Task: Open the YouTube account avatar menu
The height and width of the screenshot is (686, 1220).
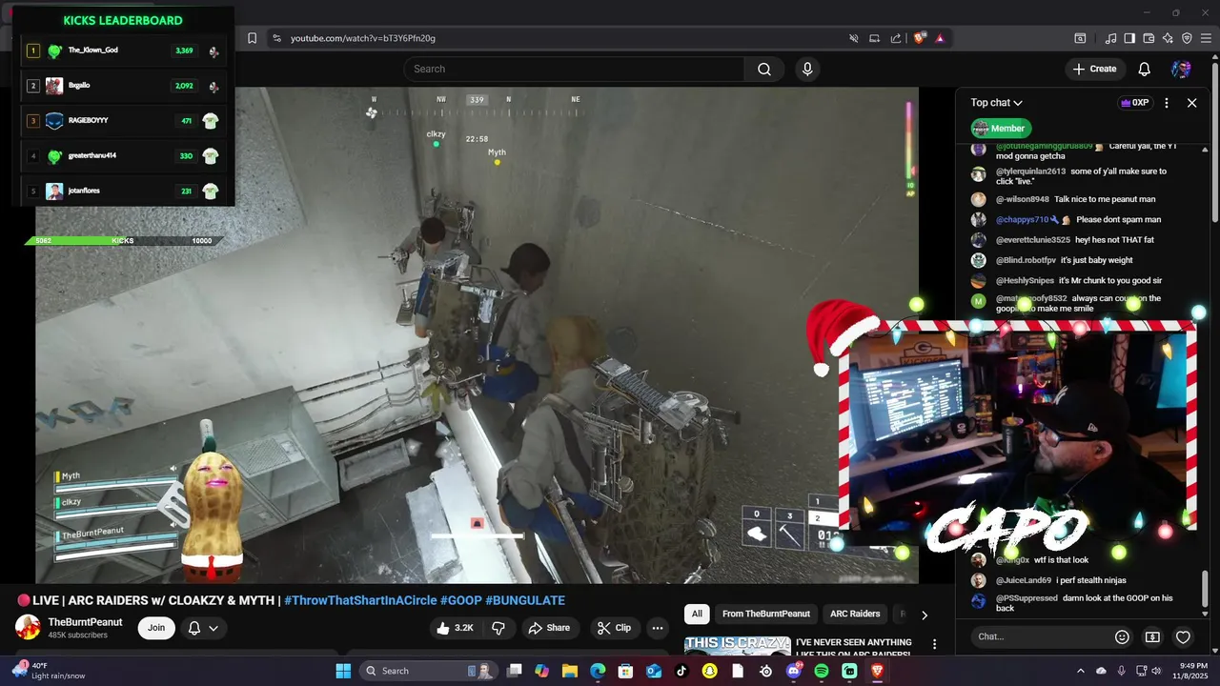Action: tap(1181, 69)
